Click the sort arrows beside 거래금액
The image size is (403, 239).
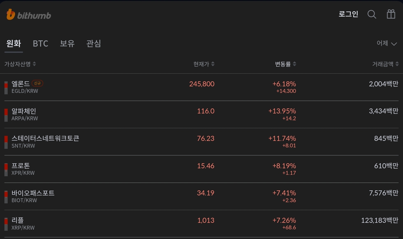(x=397, y=64)
